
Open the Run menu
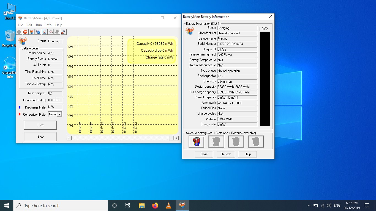coord(39,25)
